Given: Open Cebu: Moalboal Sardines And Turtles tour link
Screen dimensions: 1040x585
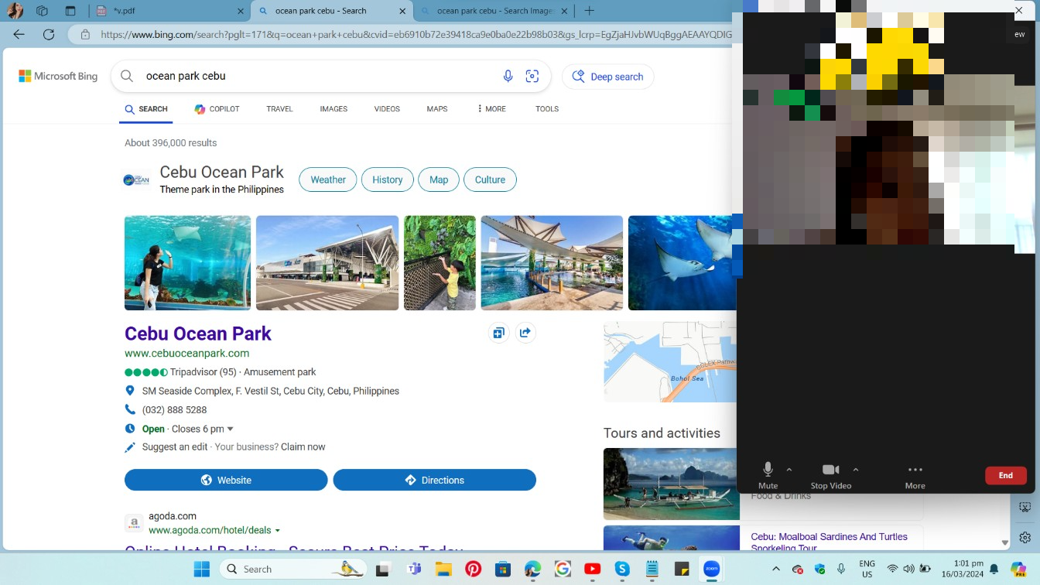Looking at the screenshot, I should [829, 542].
